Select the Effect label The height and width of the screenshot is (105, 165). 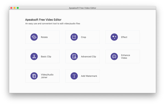[x=124, y=37]
